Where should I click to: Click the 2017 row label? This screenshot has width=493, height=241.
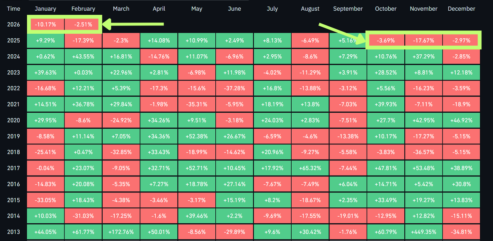[x=14, y=167]
